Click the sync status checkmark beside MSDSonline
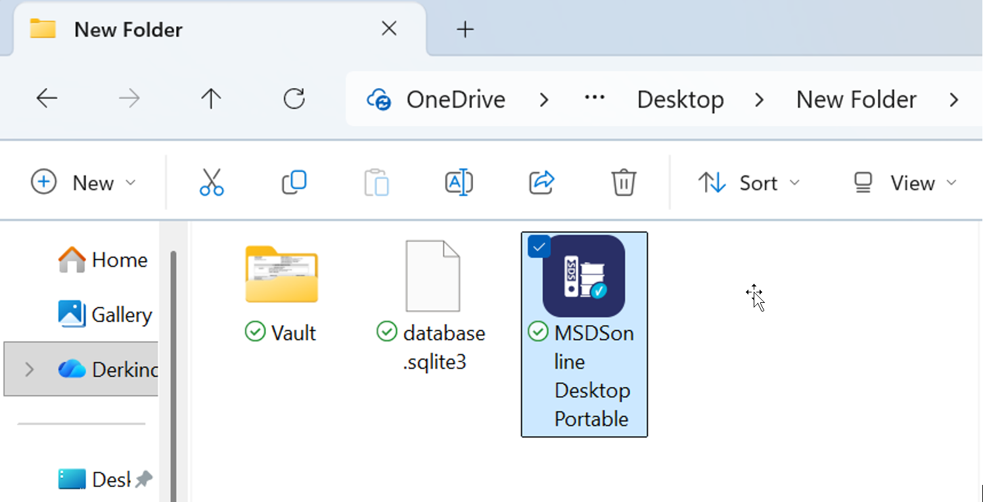983x502 pixels. coord(538,332)
